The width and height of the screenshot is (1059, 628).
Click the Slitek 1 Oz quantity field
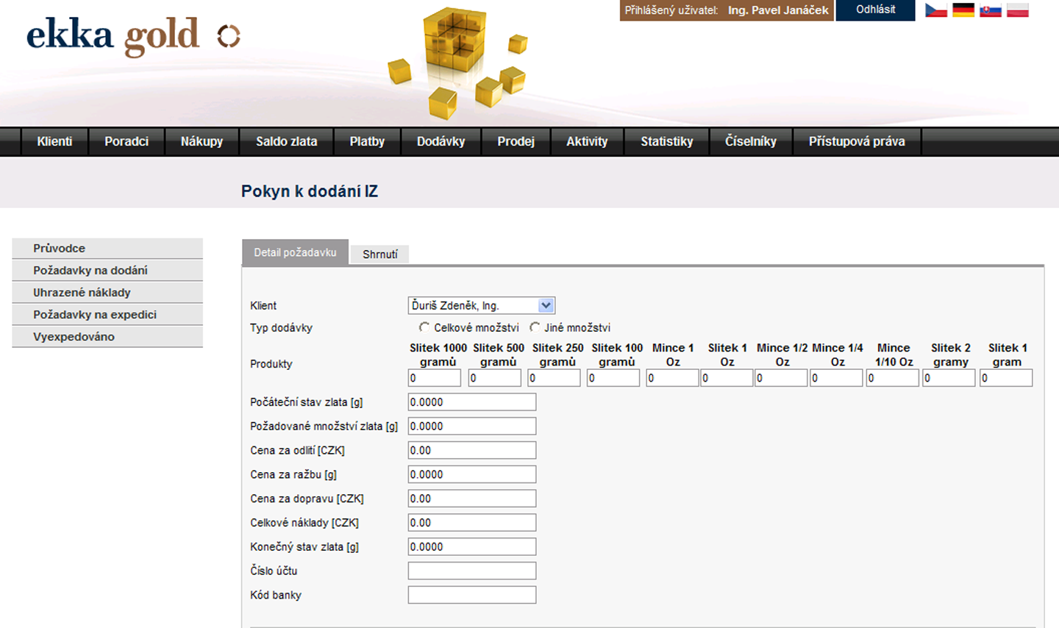click(727, 378)
